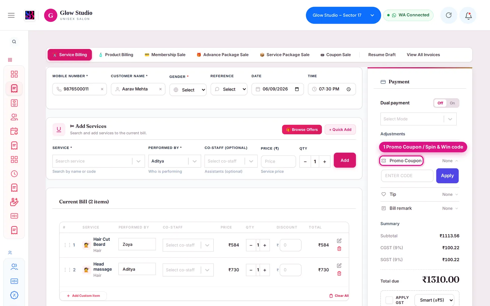This screenshot has height=306, width=490.
Task: Open the hamburger menu
Action: 11,15
